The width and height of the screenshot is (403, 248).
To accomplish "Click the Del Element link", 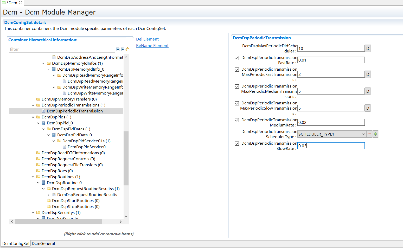I will point(147,39).
